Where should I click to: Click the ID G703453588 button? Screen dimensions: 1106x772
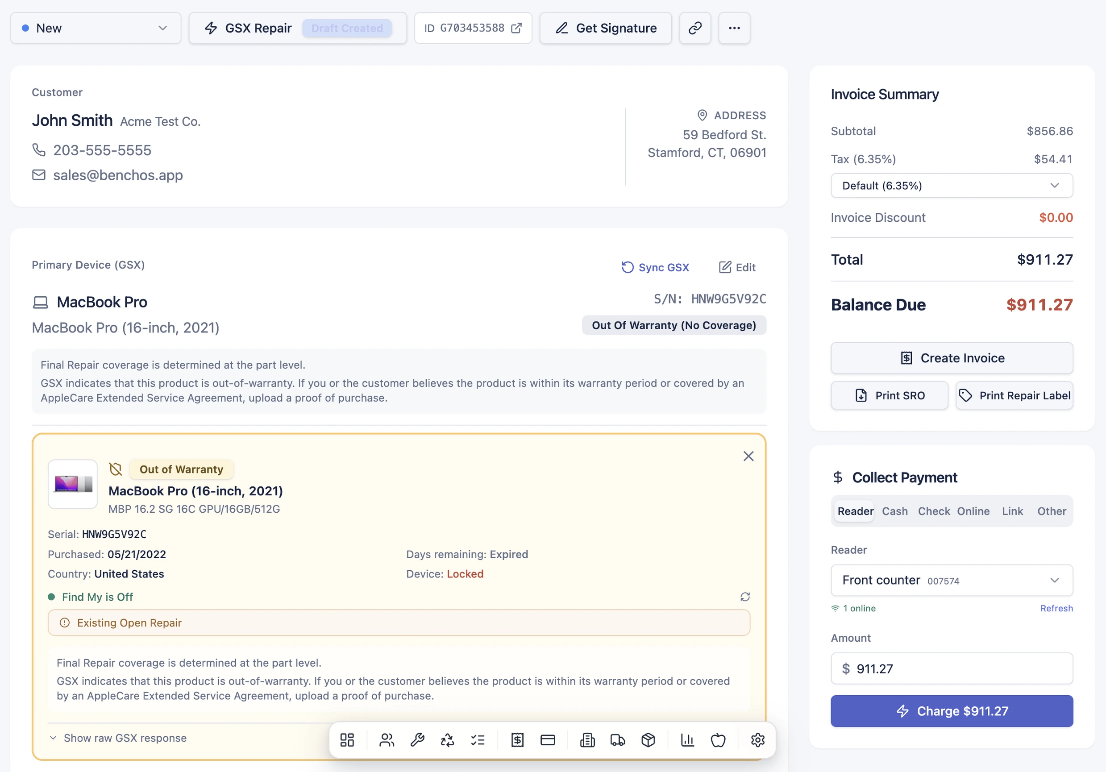pyautogui.click(x=473, y=28)
